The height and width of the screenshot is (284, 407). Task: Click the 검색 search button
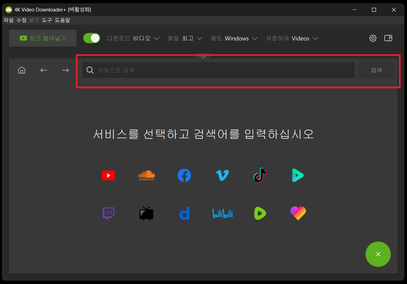point(376,70)
